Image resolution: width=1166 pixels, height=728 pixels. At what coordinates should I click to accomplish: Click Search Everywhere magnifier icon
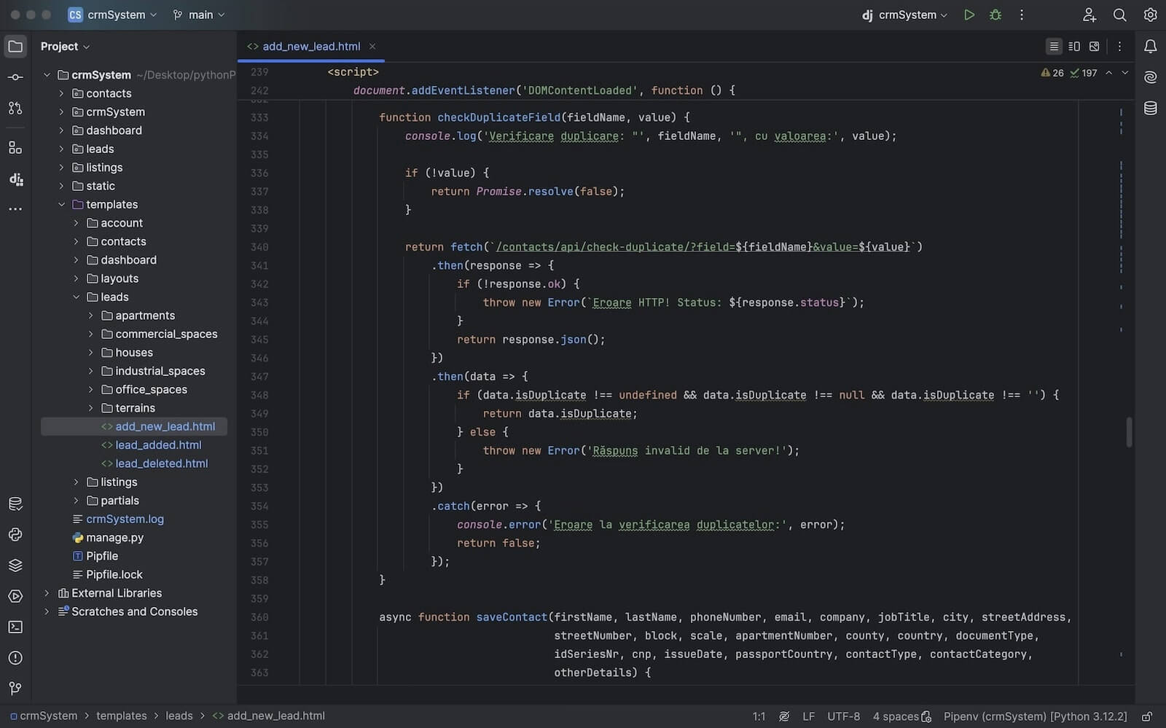[x=1119, y=15]
